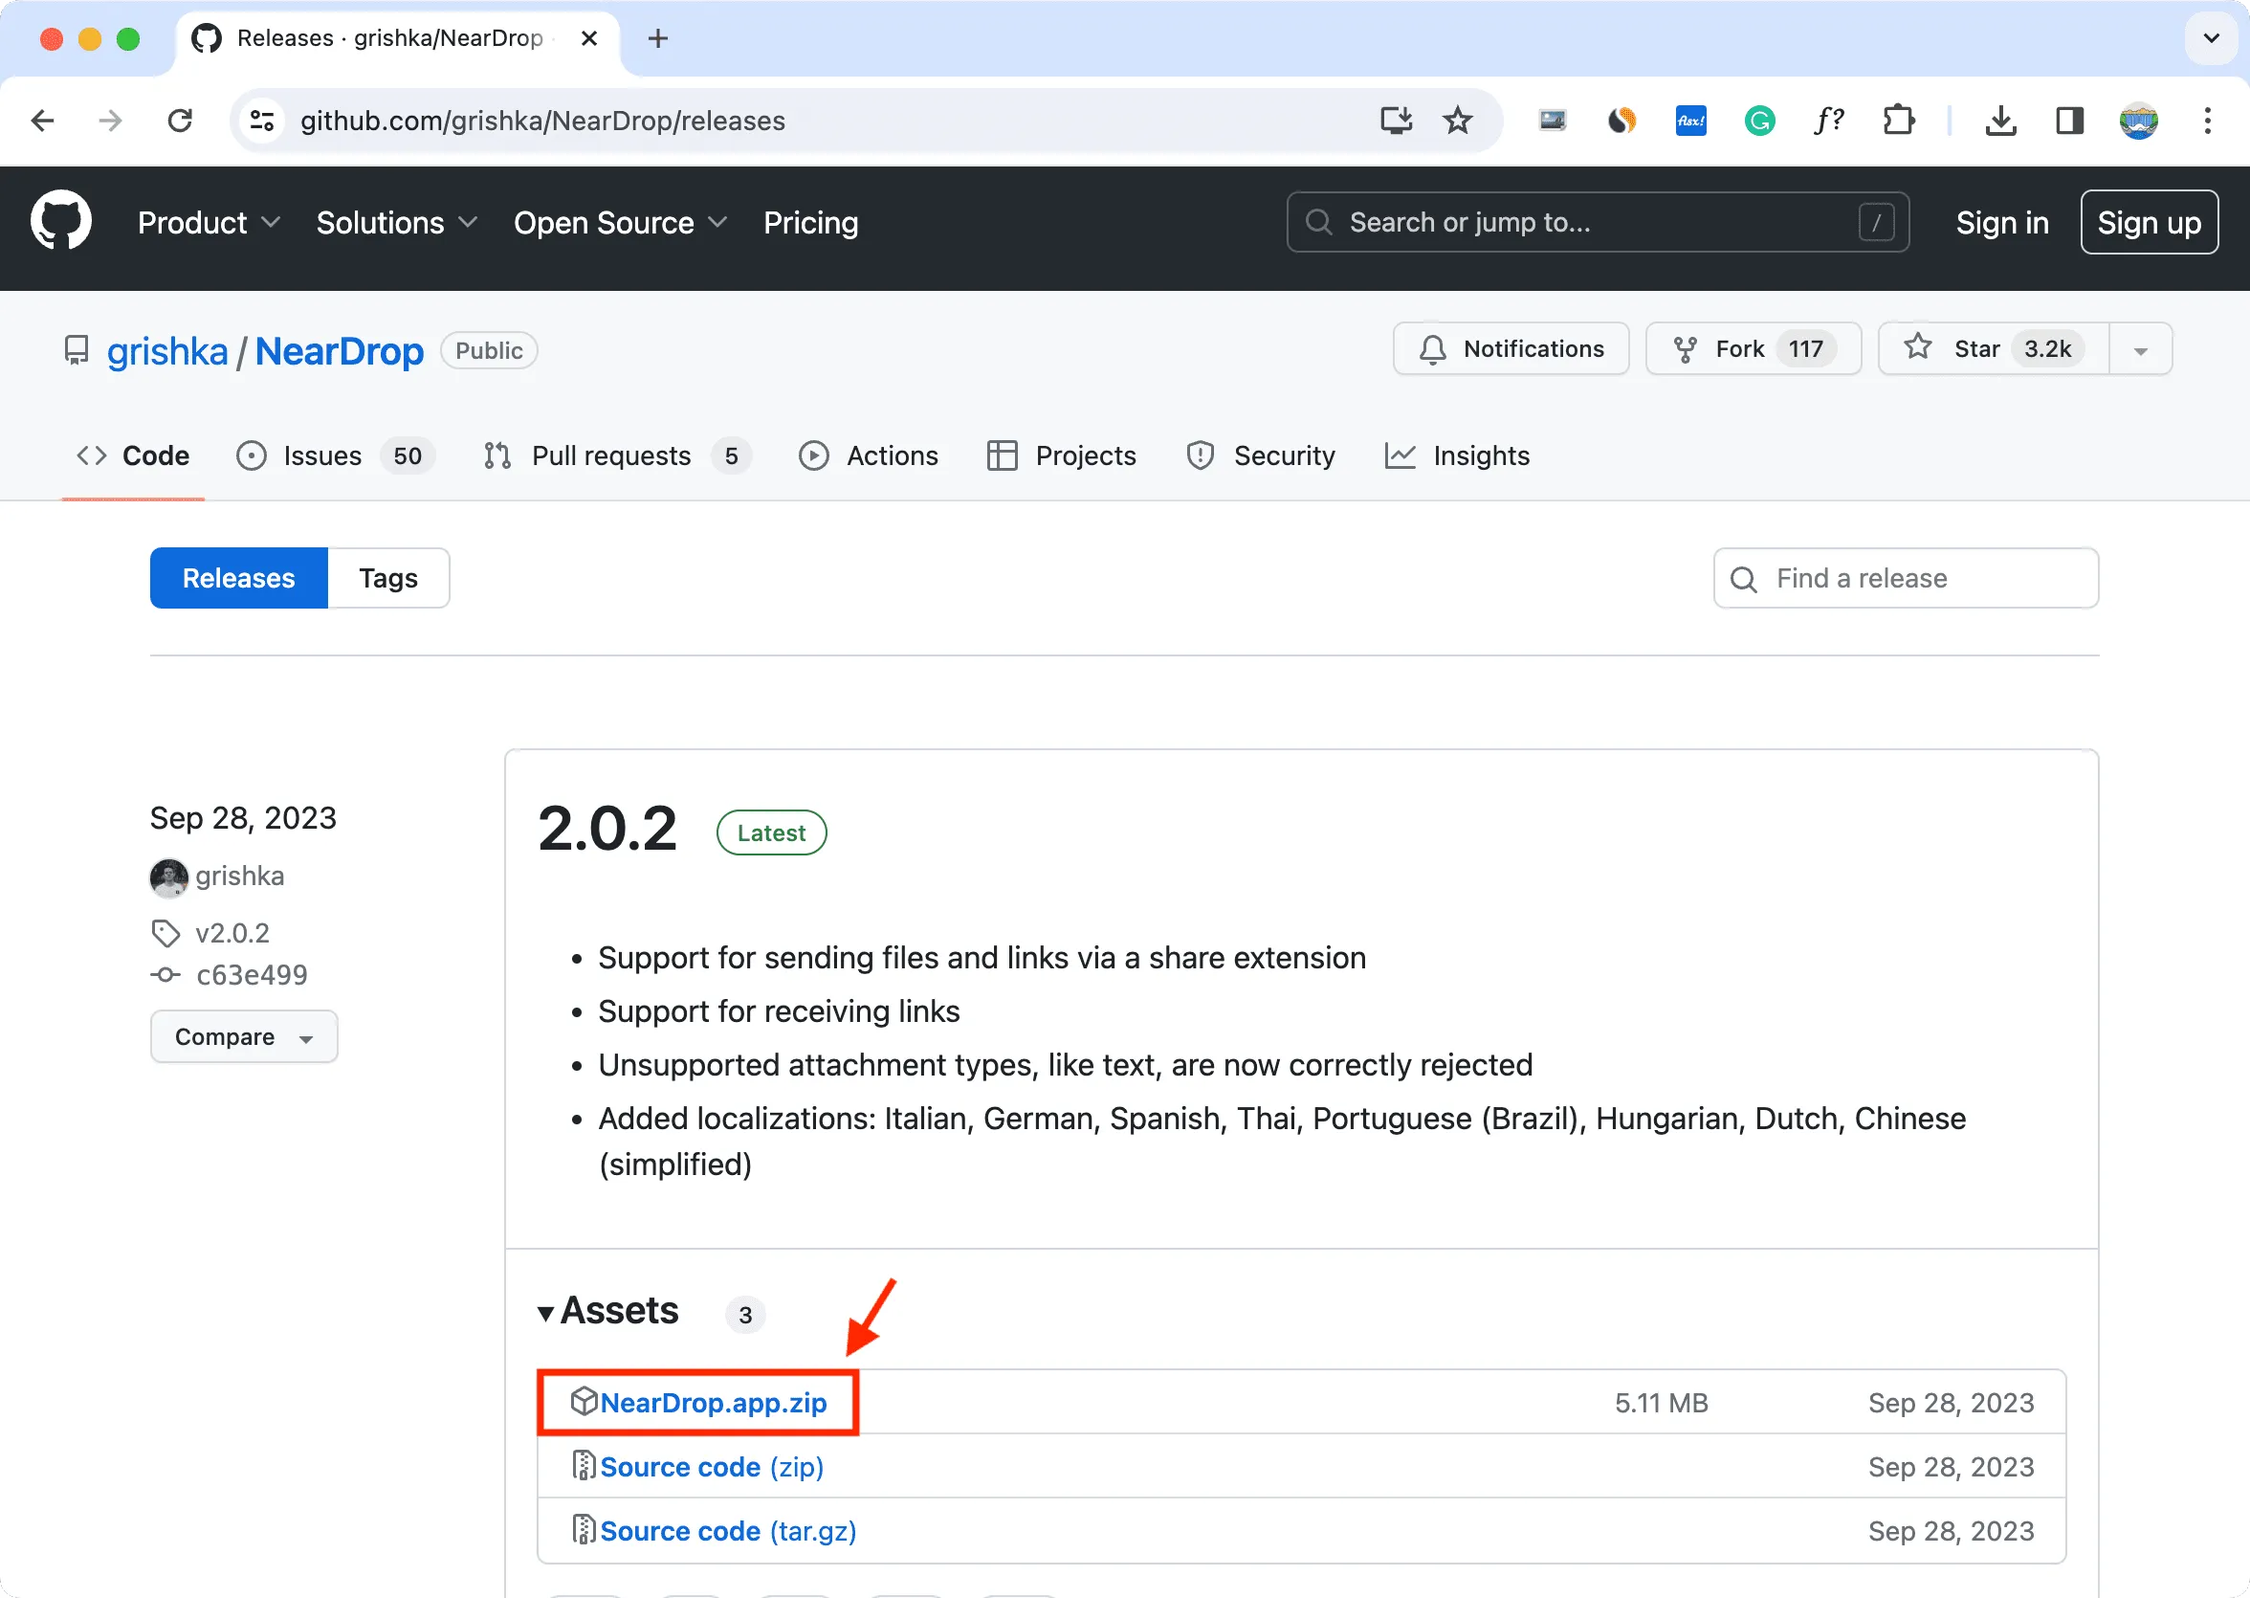Open the Pricing page
The image size is (2250, 1598).
810,222
